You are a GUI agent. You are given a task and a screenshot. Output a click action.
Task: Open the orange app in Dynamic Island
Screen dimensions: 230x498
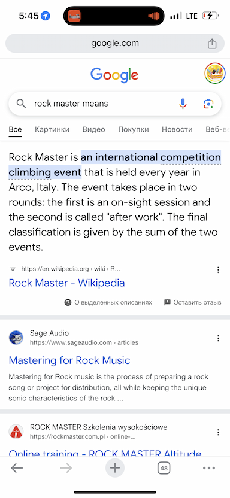tap(75, 16)
